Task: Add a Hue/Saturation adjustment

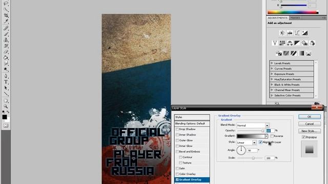Action: coord(282,43)
